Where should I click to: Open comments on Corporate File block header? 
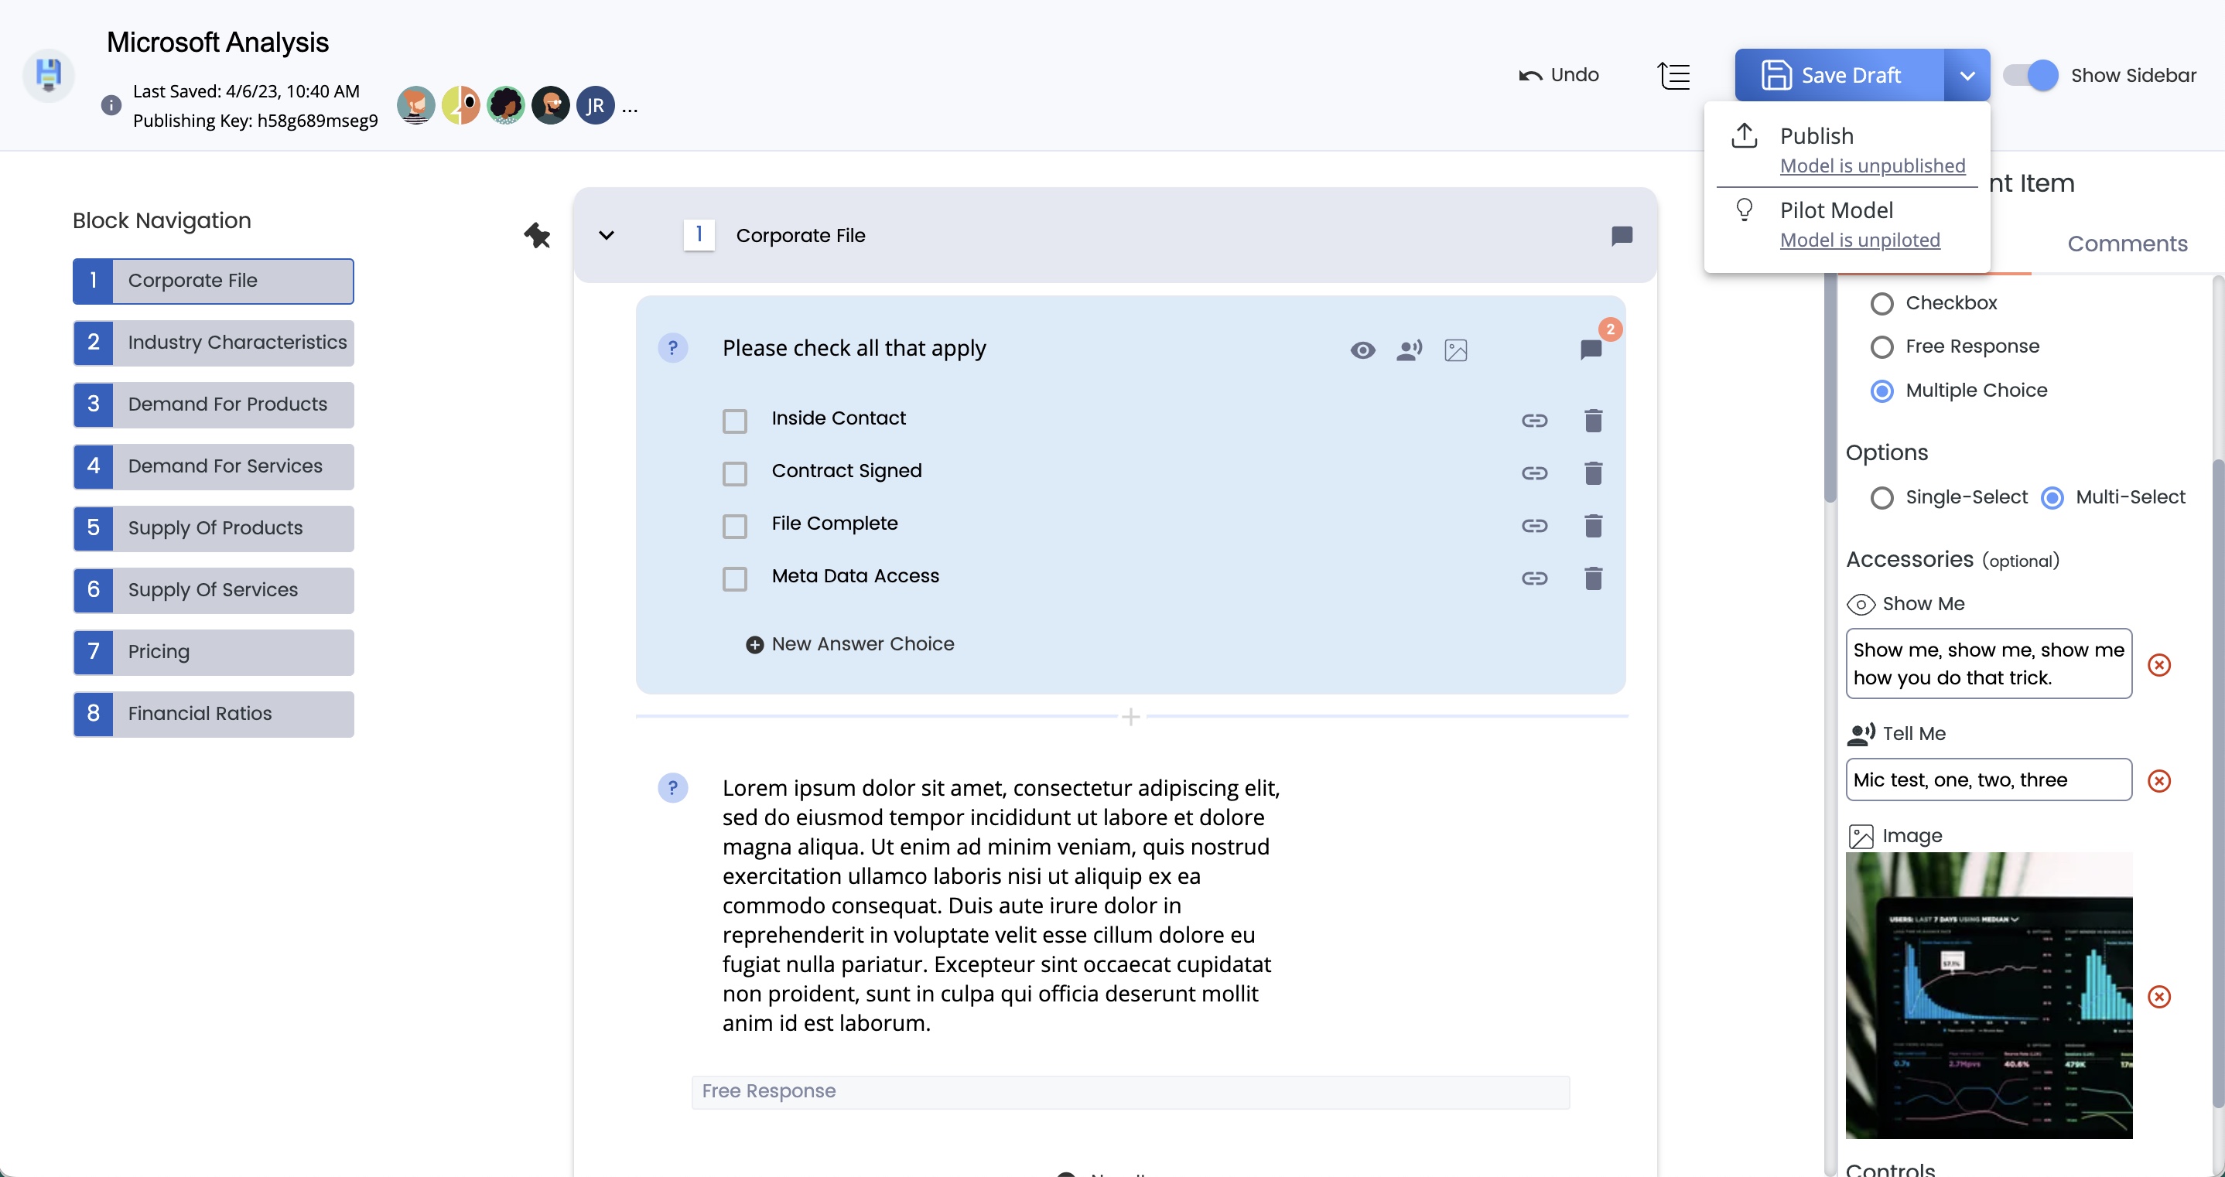1622,236
